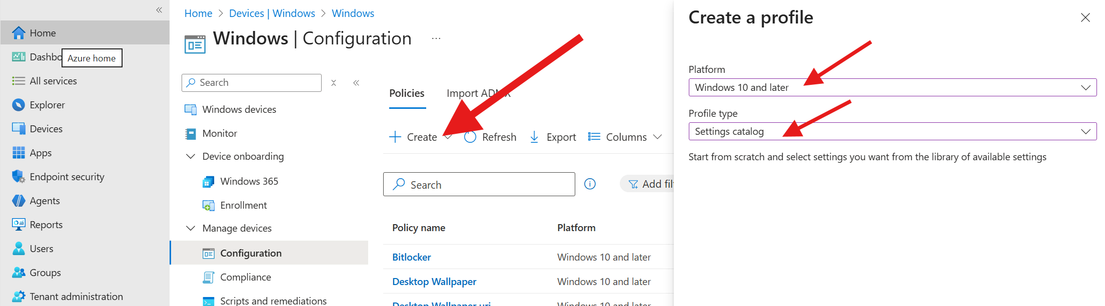Click the Windows devices icon
Image resolution: width=1105 pixels, height=306 pixels.
(x=191, y=109)
